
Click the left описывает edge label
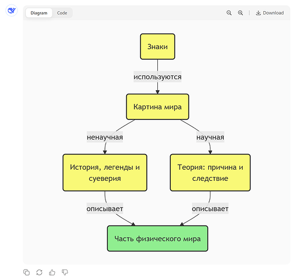[x=105, y=209]
